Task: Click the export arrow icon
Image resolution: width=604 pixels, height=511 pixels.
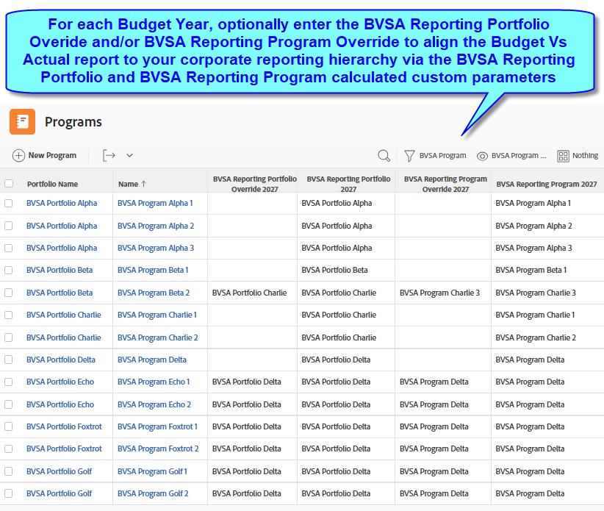Action: click(109, 156)
